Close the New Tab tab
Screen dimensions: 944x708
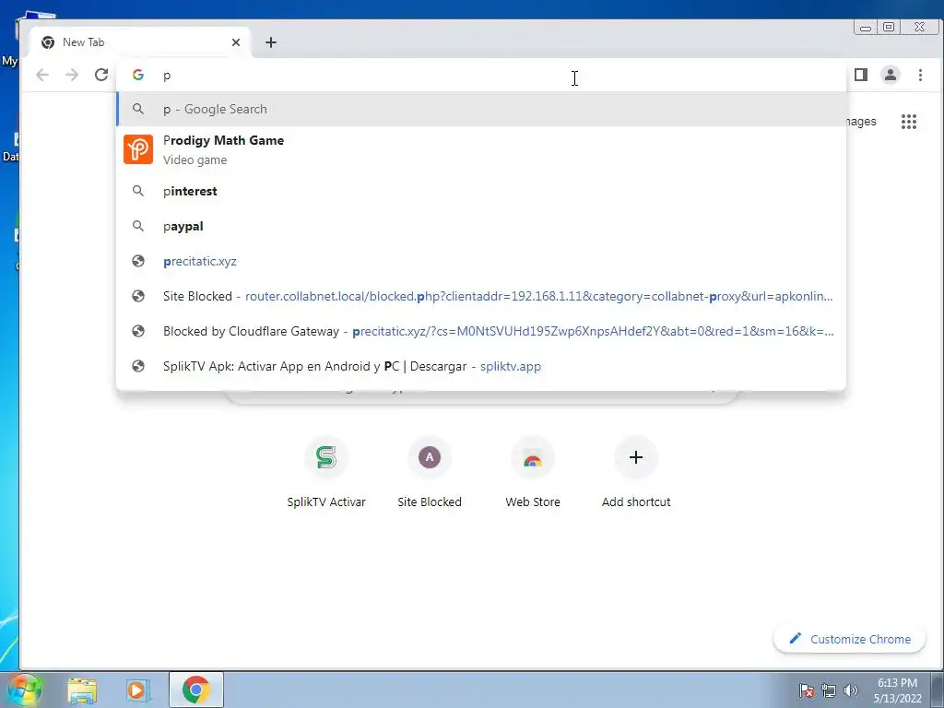pyautogui.click(x=236, y=42)
